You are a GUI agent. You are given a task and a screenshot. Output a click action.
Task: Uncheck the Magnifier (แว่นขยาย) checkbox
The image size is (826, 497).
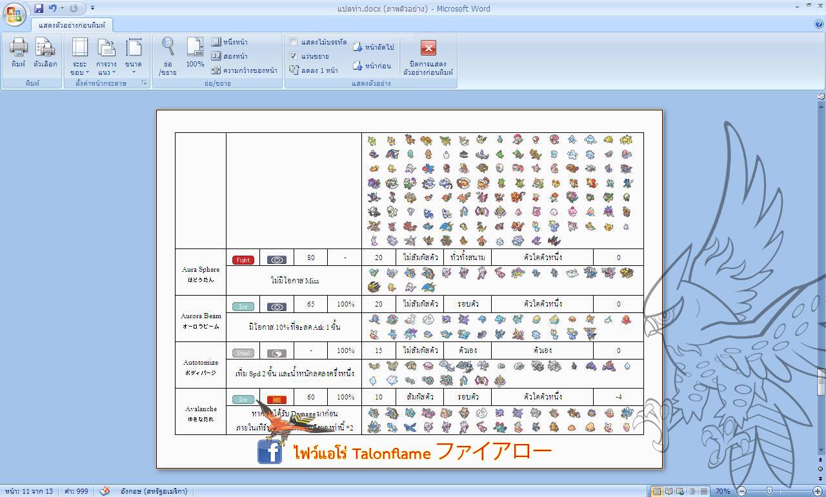[294, 56]
